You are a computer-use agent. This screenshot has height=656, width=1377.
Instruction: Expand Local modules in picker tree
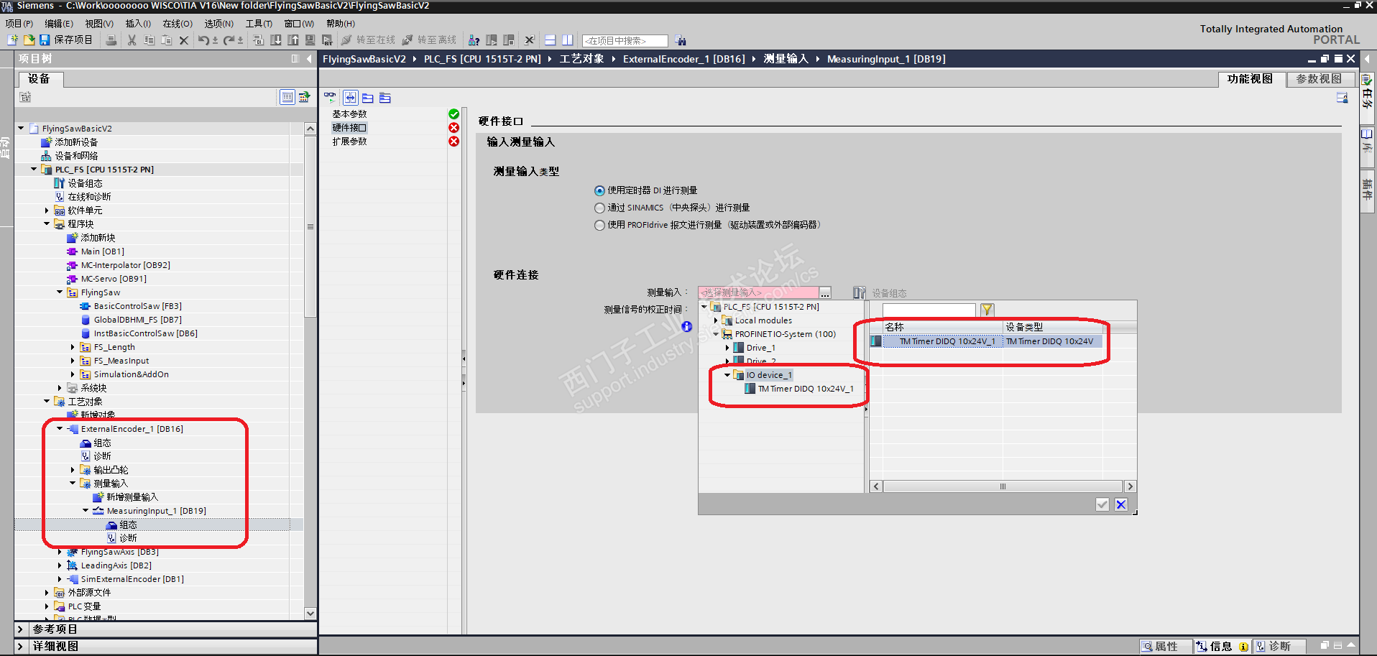click(716, 320)
